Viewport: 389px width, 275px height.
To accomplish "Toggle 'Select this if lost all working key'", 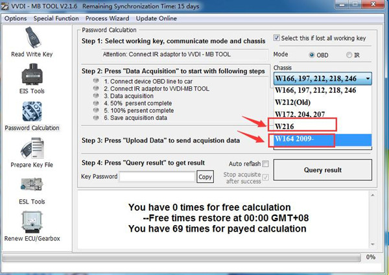I will coord(276,38).
